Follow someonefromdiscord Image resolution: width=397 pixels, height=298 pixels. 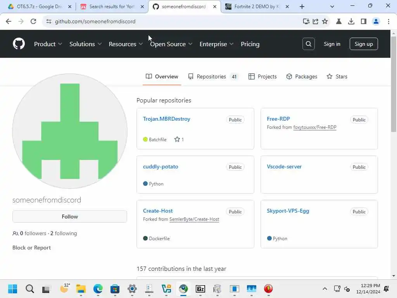pos(70,217)
